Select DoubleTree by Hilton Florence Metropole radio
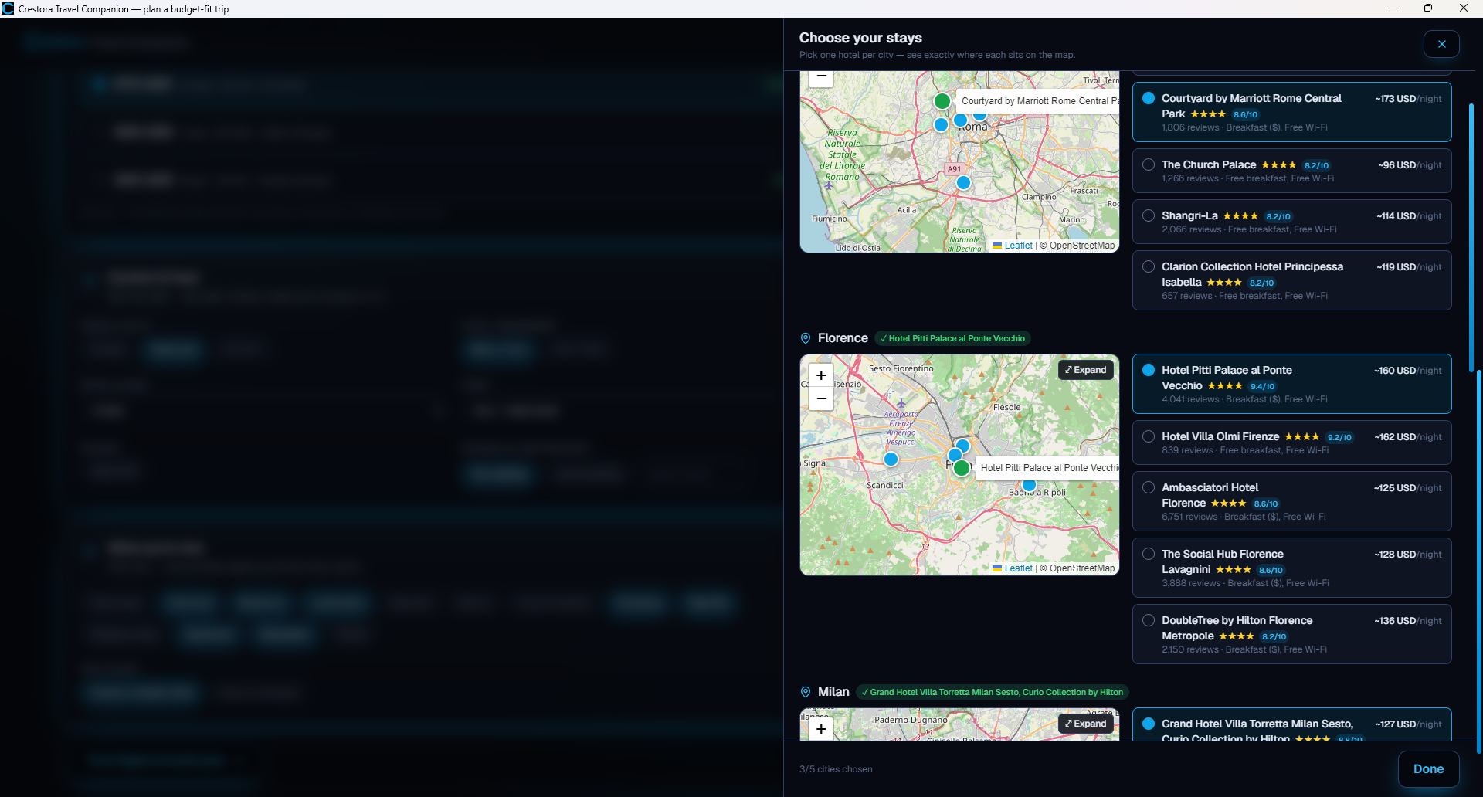Viewport: 1483px width, 797px height. click(x=1149, y=620)
